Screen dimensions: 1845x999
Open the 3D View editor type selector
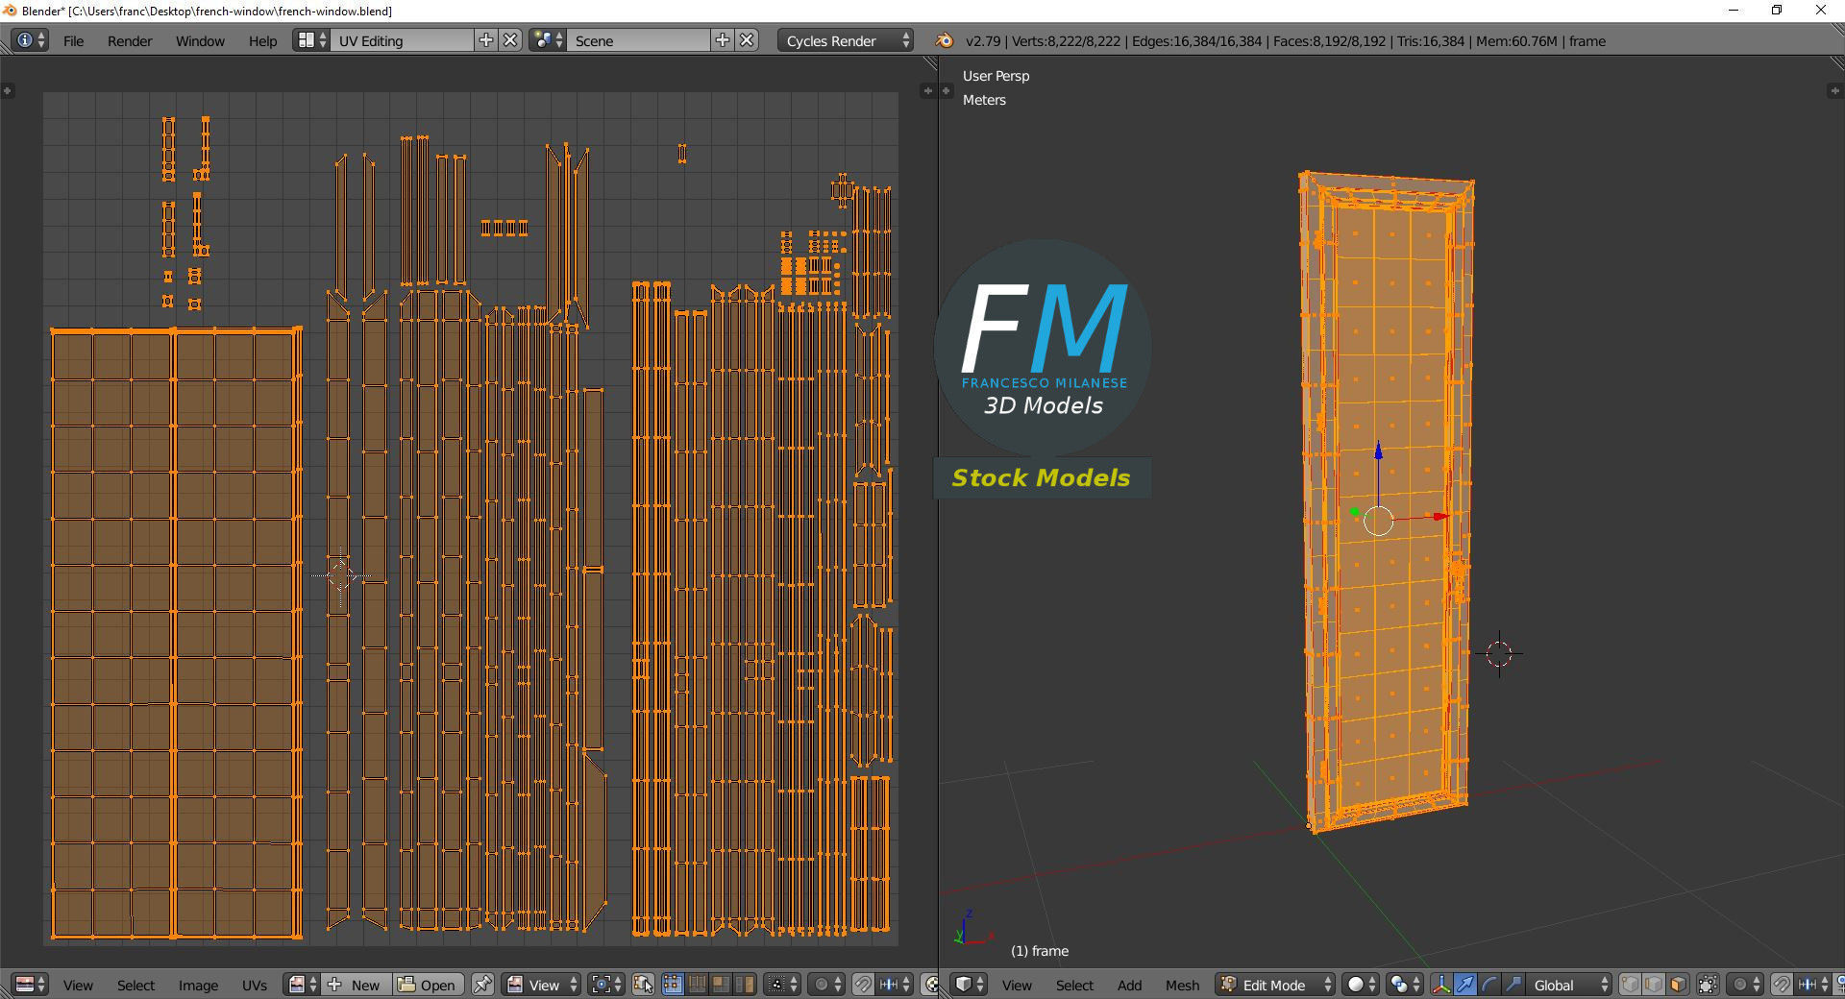point(969,985)
